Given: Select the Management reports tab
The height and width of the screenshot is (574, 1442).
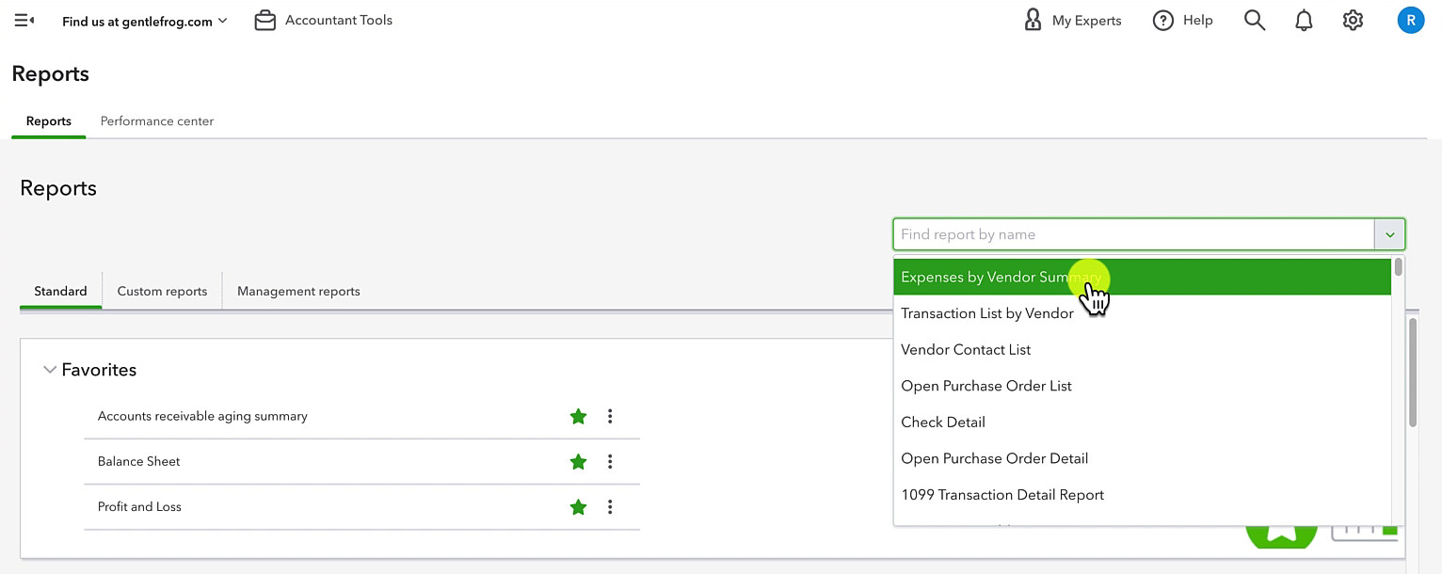Looking at the screenshot, I should coord(298,291).
